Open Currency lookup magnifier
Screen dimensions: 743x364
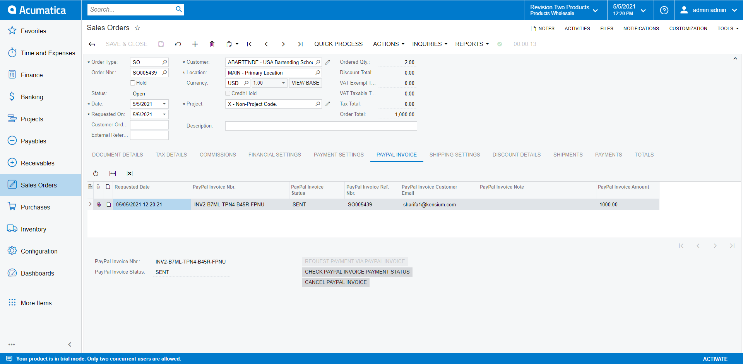point(246,83)
